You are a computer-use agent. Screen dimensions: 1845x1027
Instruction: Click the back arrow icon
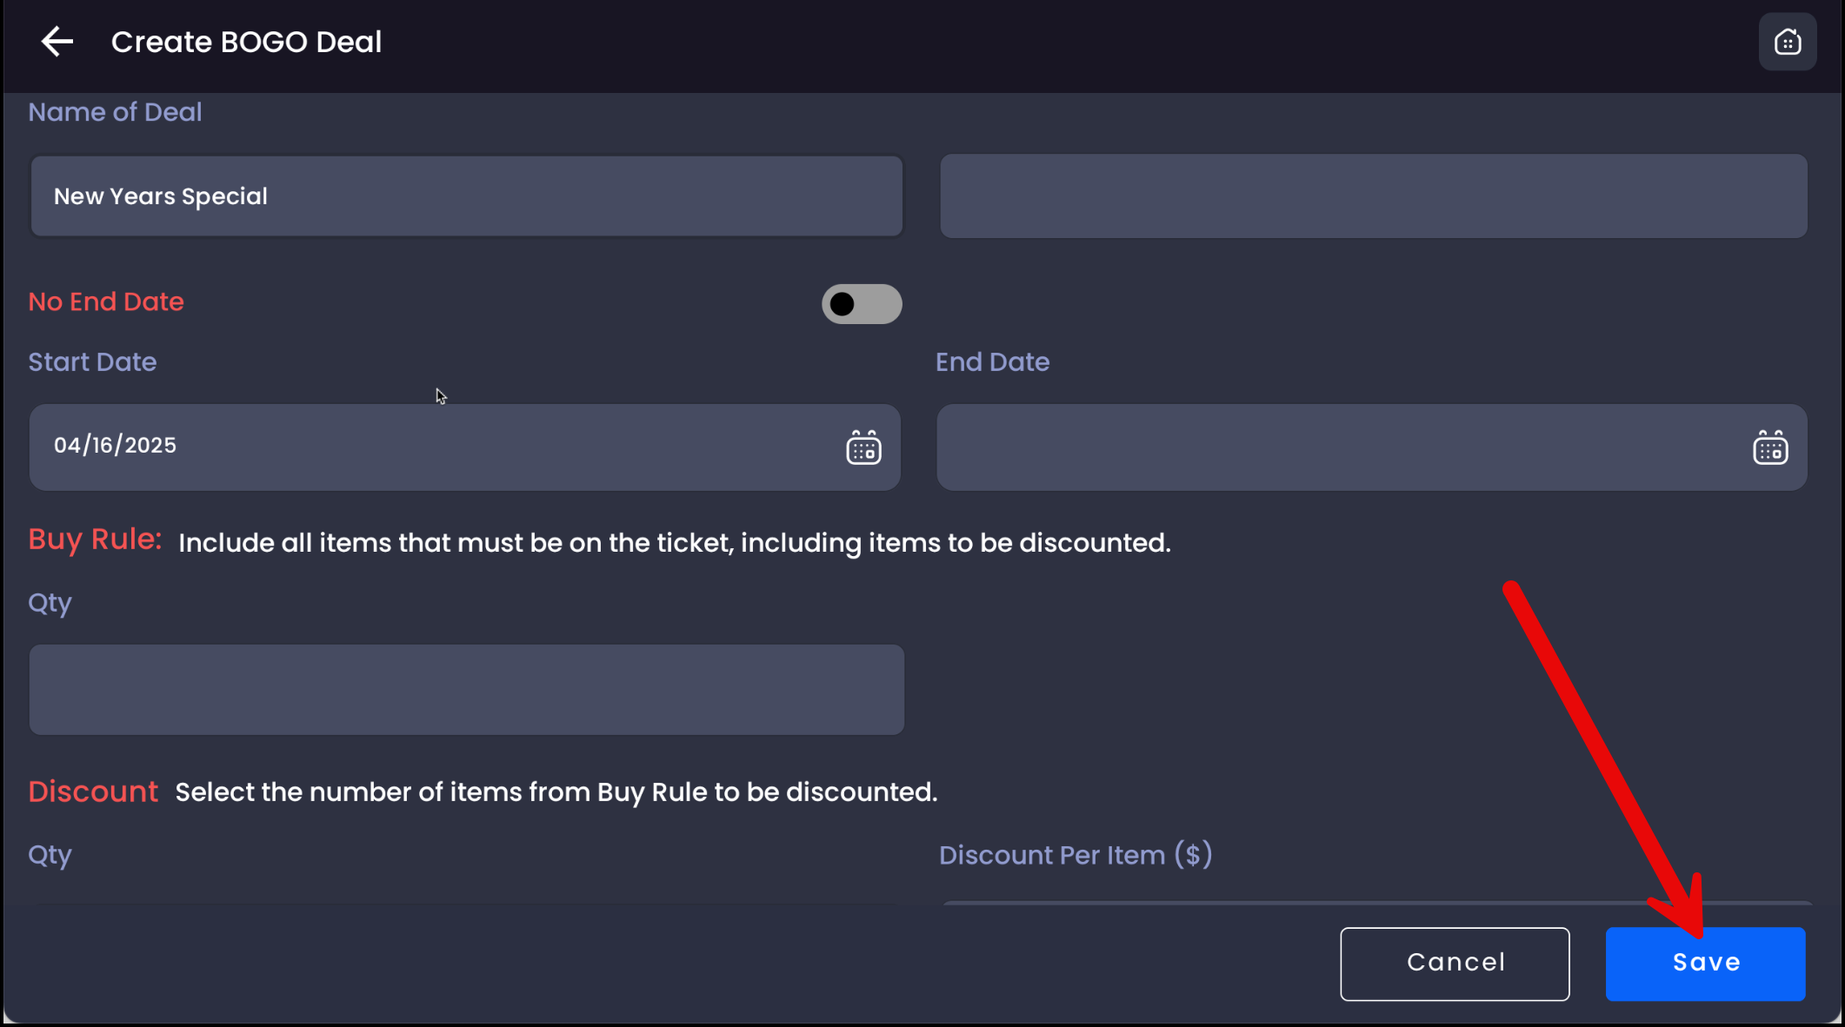pyautogui.click(x=57, y=41)
